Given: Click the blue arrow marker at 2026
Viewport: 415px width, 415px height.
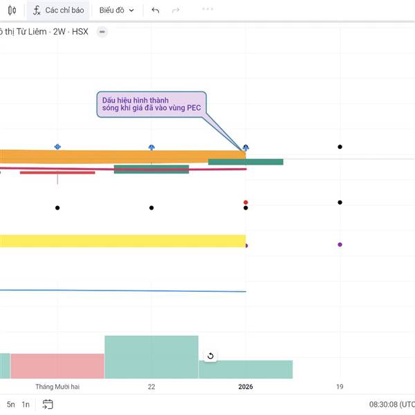Looking at the screenshot, I should pos(246,147).
